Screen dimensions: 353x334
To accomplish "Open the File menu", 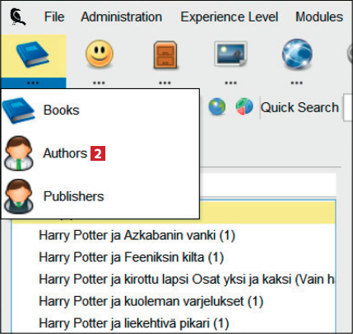I will (x=54, y=16).
